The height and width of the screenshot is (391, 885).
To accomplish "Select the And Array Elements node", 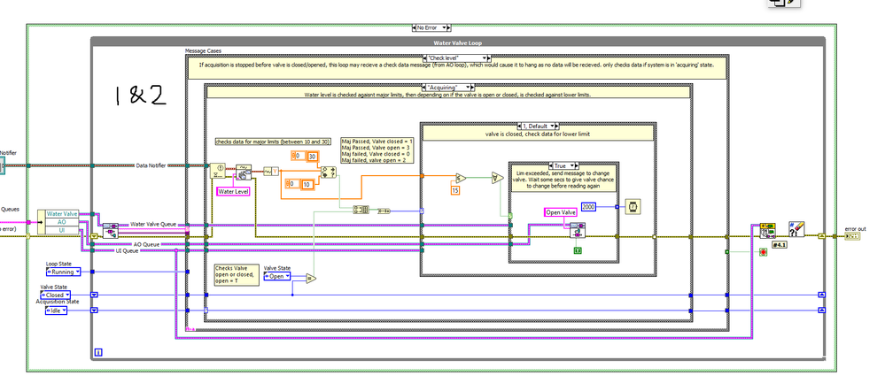I will tap(497, 179).
